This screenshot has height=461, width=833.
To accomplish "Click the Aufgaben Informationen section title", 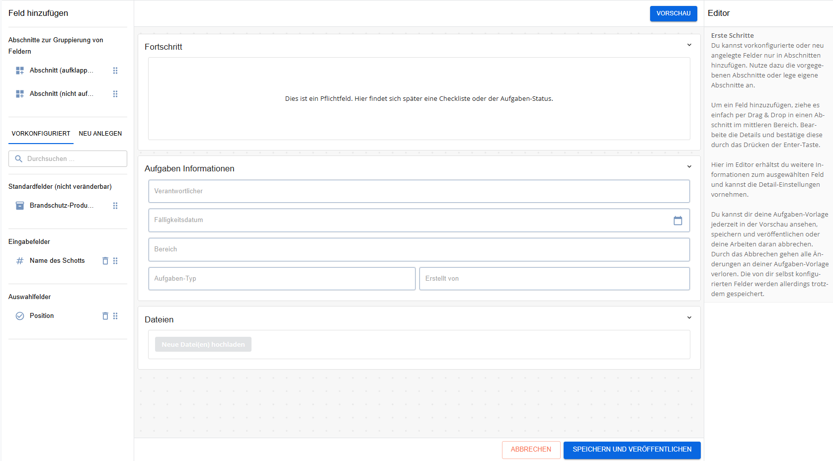I will pos(189,169).
